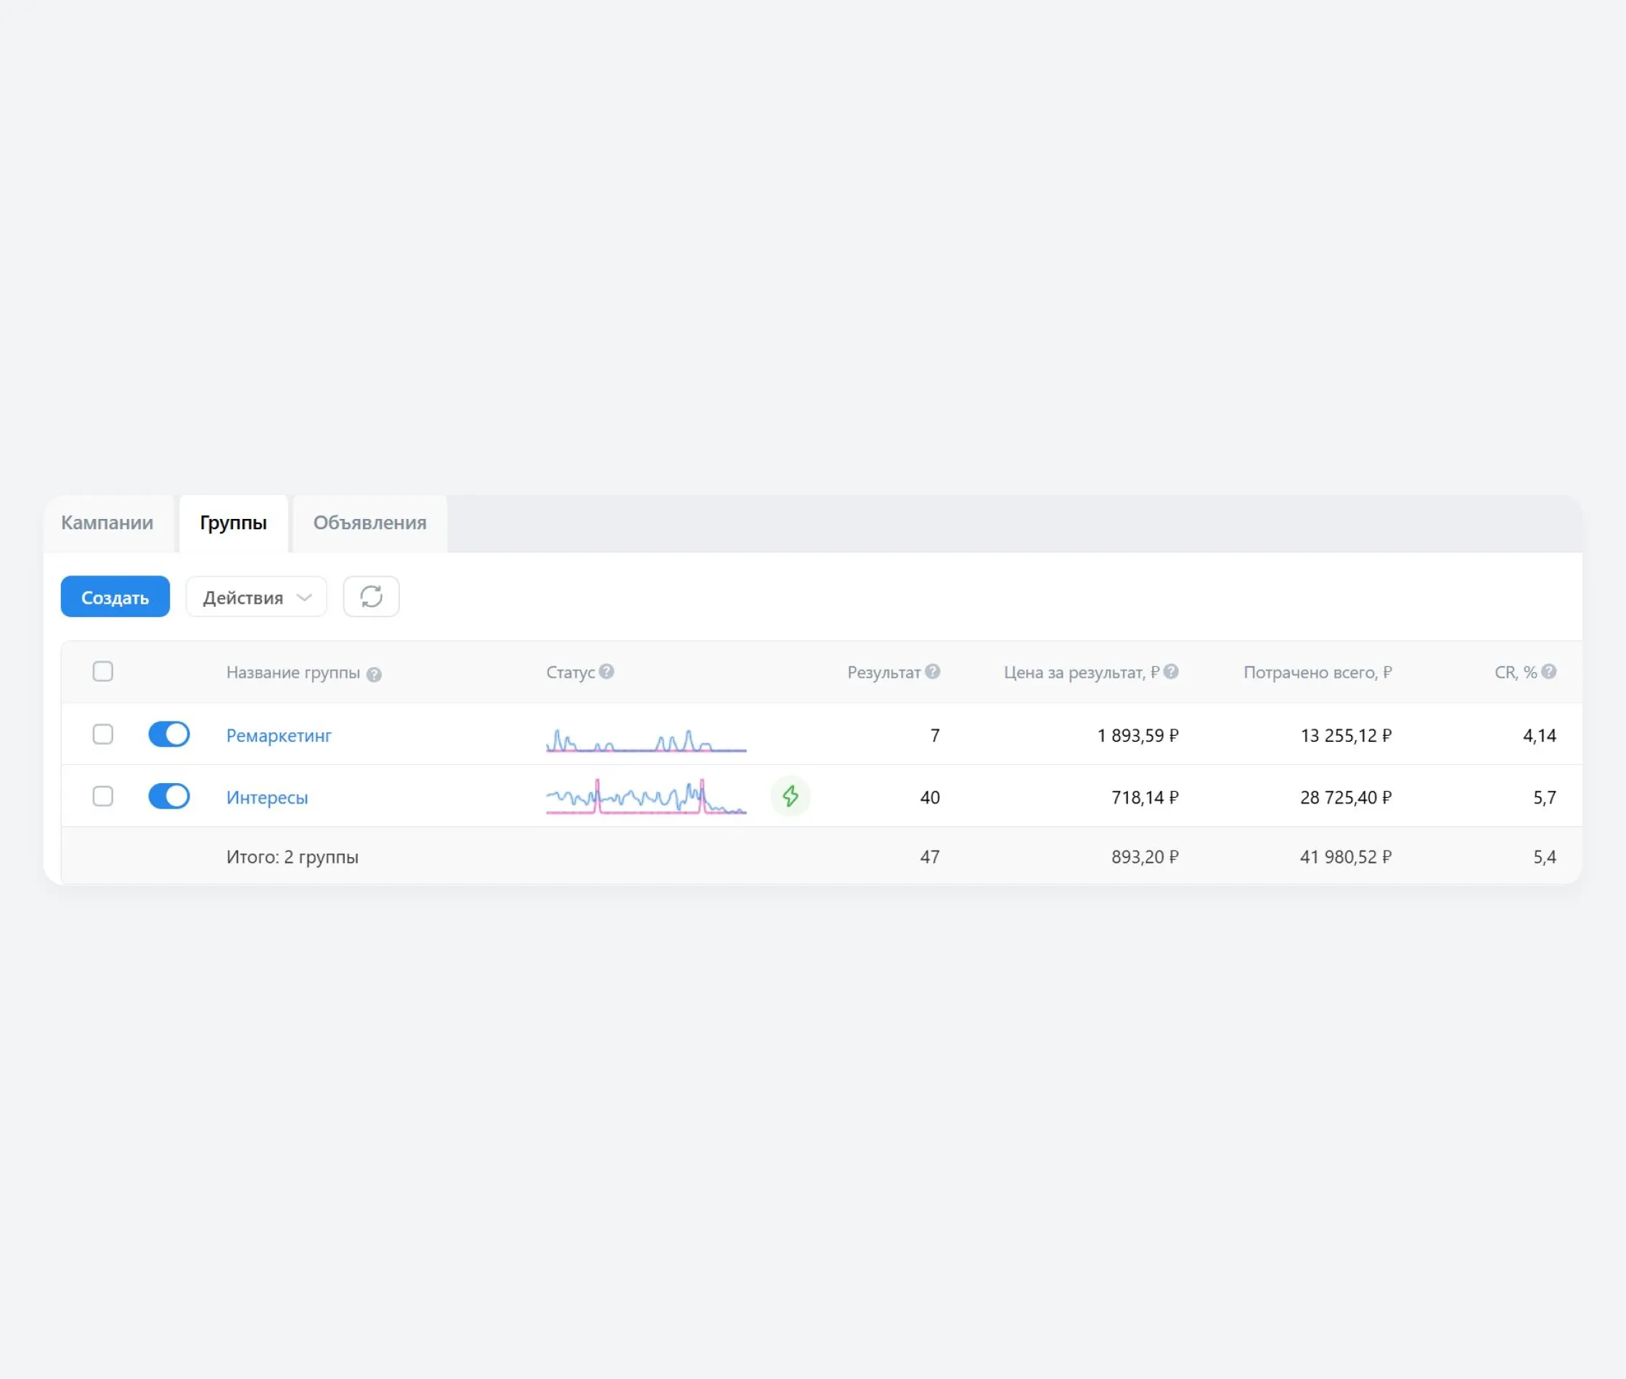The height and width of the screenshot is (1379, 1626).
Task: Check the Интересы row checkbox
Action: click(103, 795)
